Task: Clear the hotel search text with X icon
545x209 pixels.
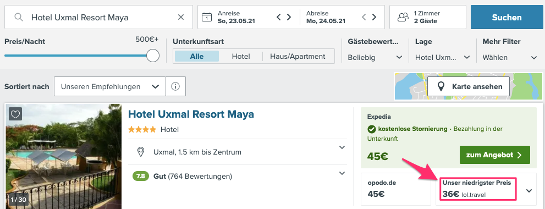Action: (x=181, y=17)
